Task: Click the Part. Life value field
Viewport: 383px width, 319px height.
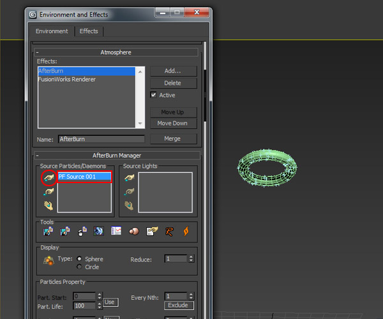Action: (x=84, y=306)
